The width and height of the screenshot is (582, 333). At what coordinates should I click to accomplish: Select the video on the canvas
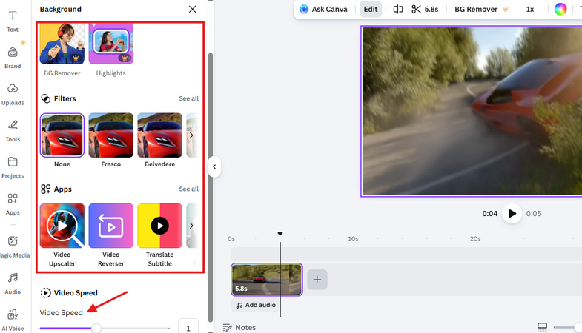click(x=472, y=111)
